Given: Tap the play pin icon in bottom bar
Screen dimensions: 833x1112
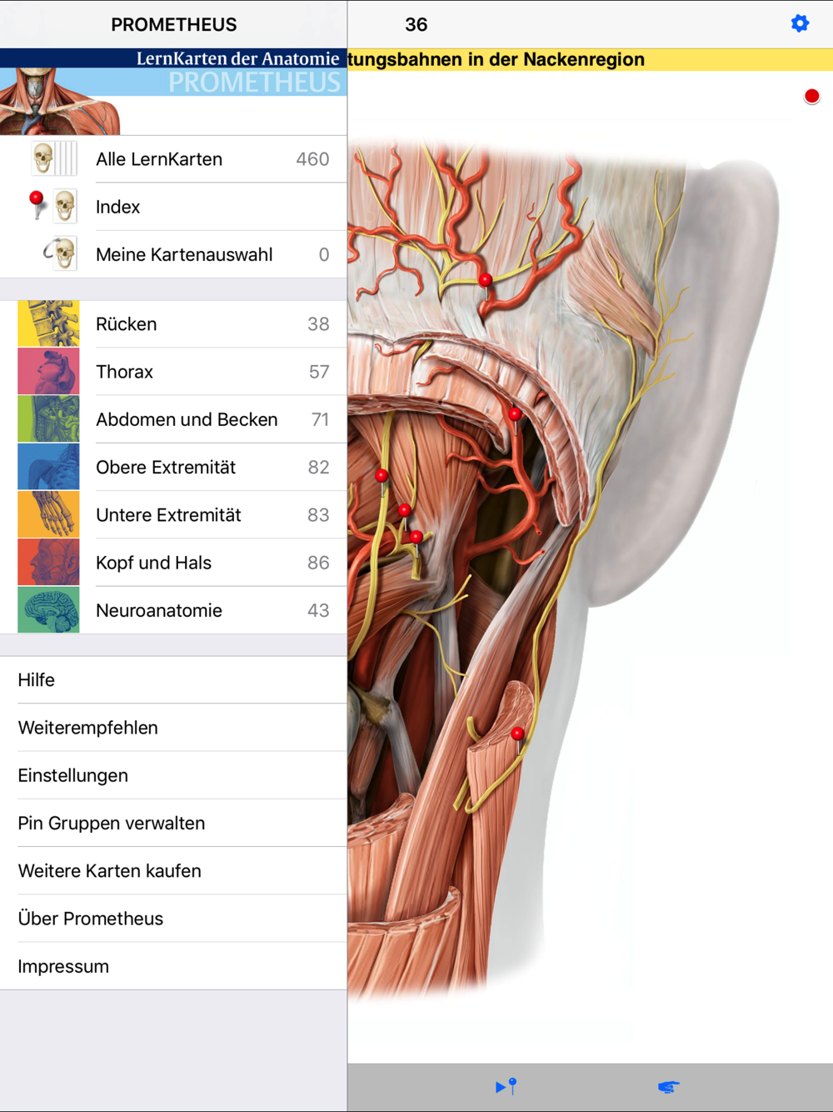Looking at the screenshot, I should pyautogui.click(x=506, y=1086).
